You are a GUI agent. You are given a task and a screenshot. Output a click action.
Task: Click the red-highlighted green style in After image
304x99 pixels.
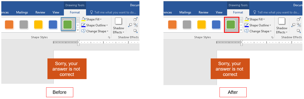232,25
